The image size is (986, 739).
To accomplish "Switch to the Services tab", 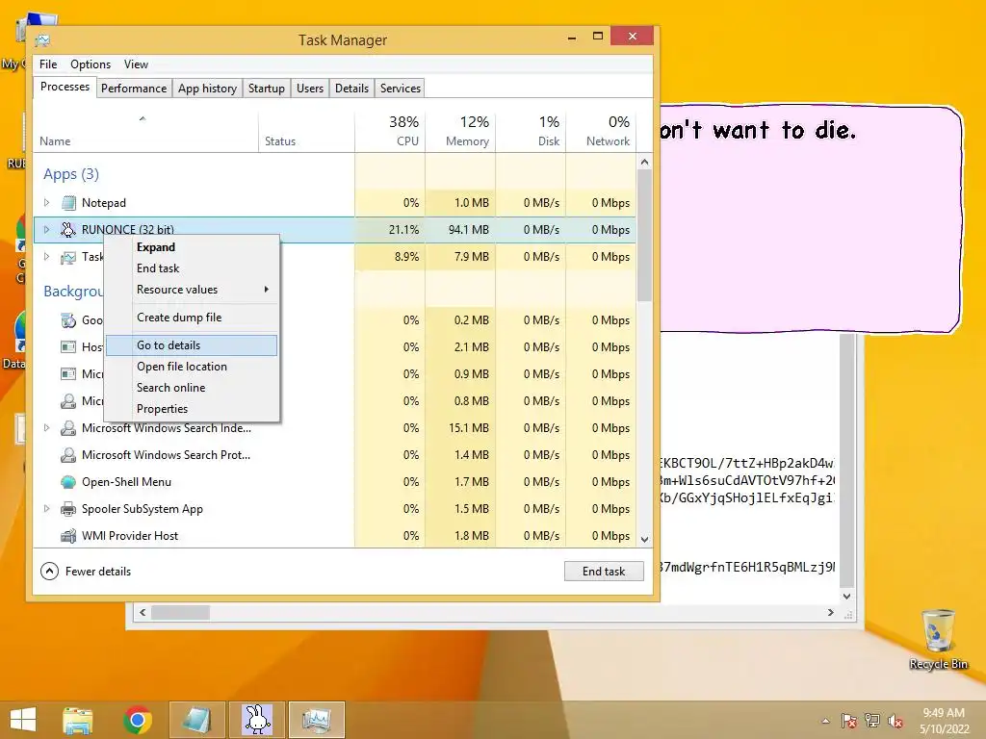I will coord(401,88).
